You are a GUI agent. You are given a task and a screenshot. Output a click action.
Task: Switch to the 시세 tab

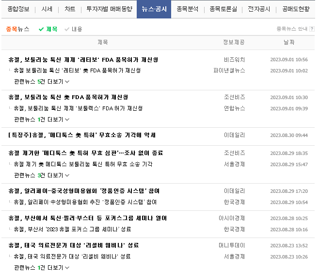point(47,9)
